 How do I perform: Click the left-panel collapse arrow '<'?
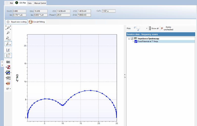coord(2,62)
